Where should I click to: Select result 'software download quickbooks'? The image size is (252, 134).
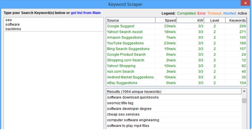174,98
